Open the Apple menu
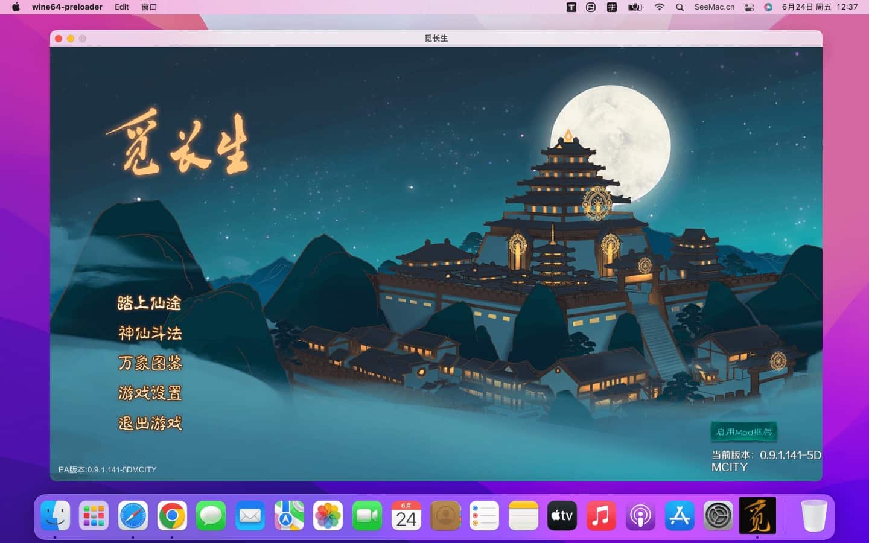 [x=16, y=7]
